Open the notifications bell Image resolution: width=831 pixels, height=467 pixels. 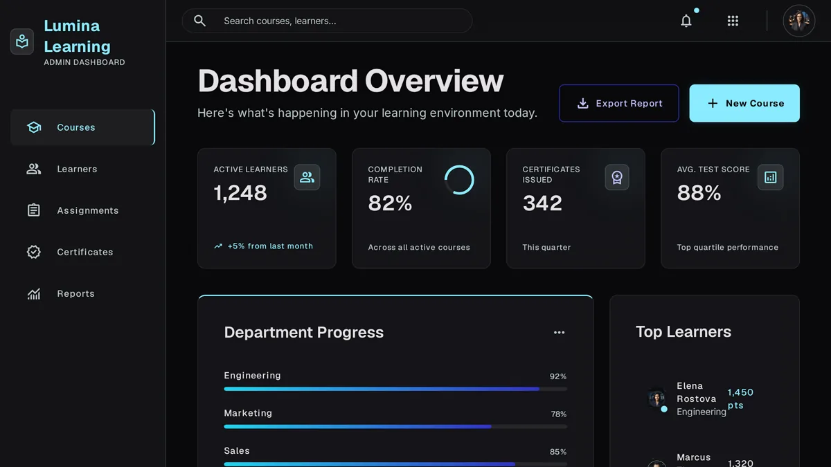[x=686, y=21]
